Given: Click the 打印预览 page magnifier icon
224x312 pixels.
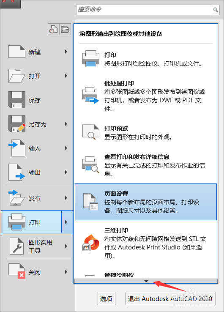Looking at the screenshot, I should pos(91,132).
